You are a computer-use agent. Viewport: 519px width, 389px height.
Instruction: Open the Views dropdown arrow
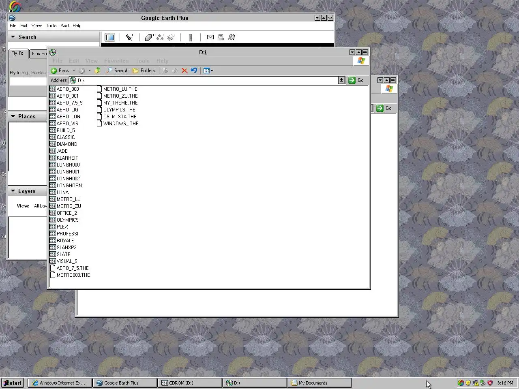[212, 71]
